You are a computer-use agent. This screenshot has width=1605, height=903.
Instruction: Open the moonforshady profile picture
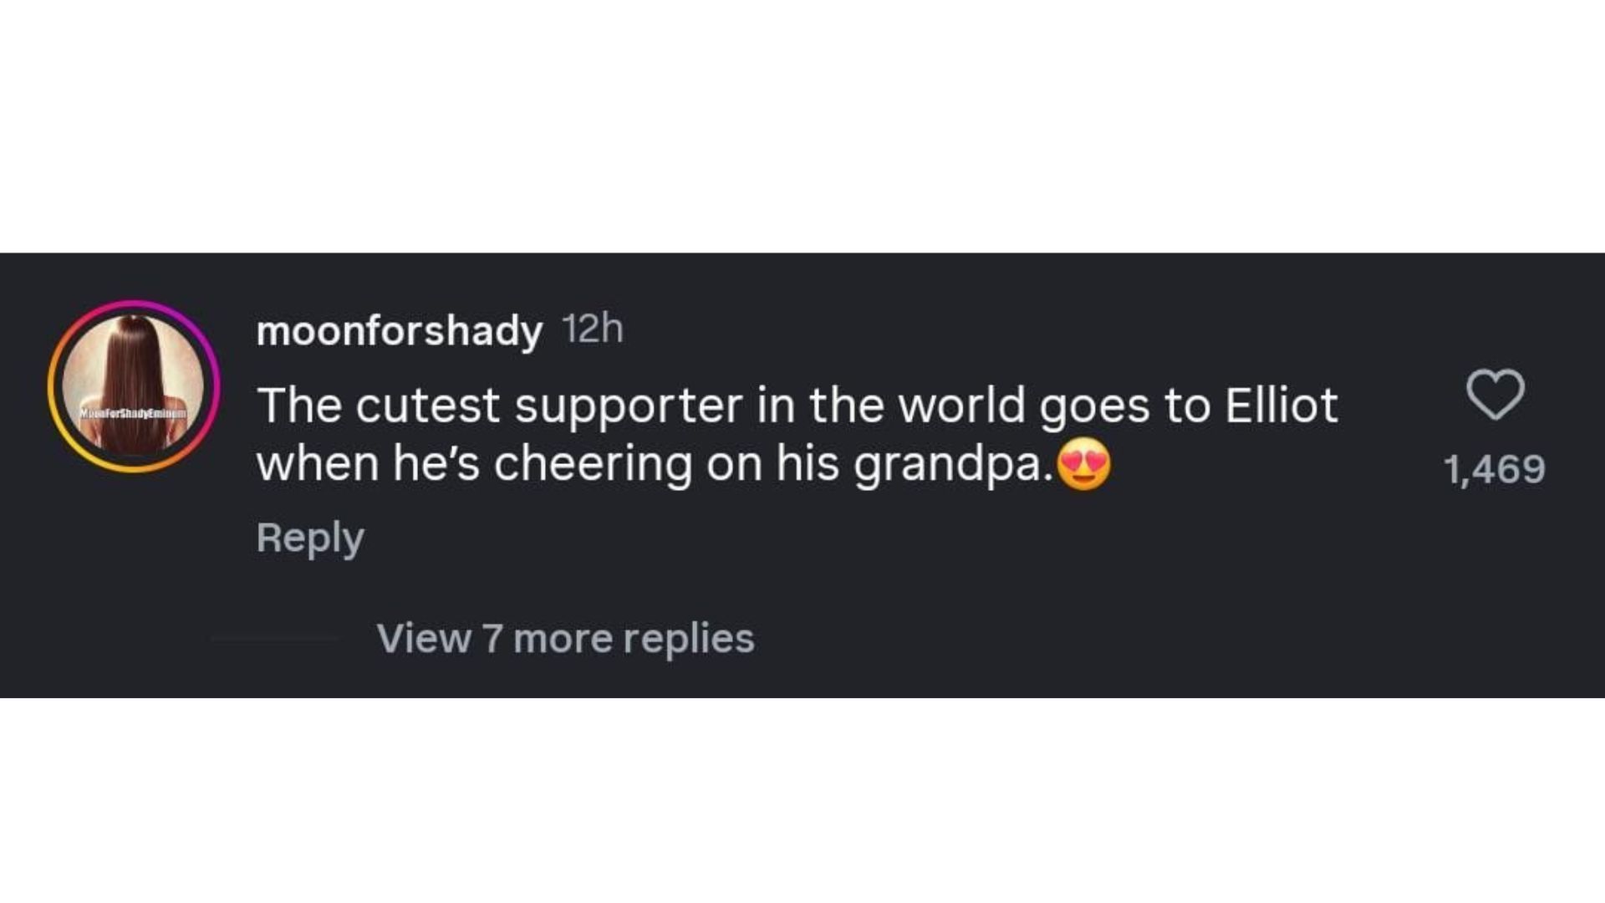click(x=134, y=368)
